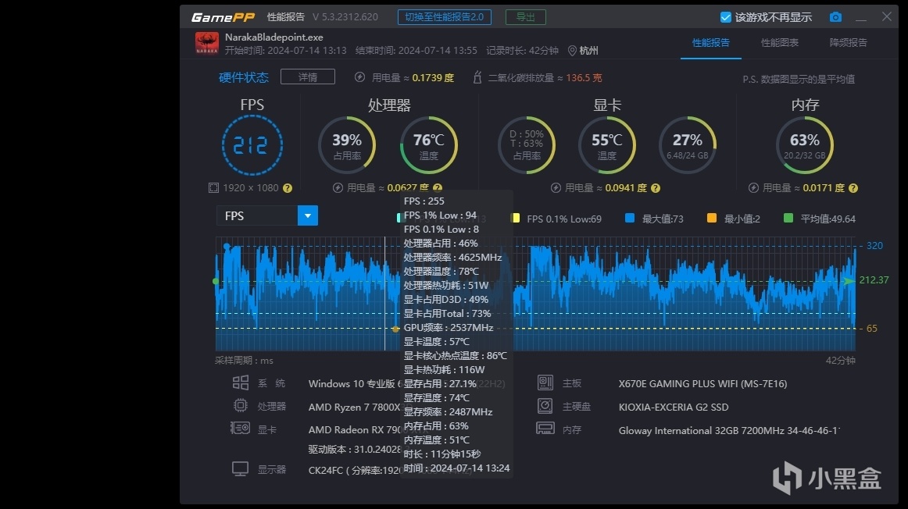Switch to the 性能报告 tab
This screenshot has width=908, height=509.
coord(710,43)
